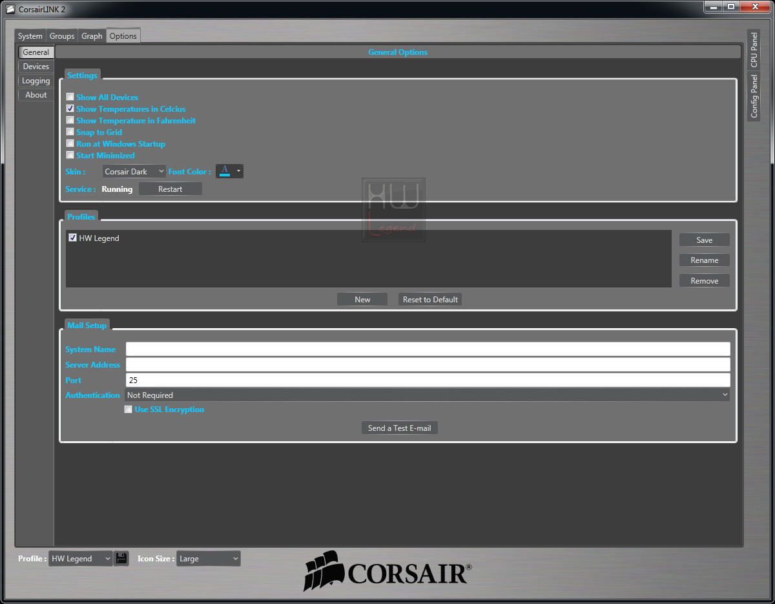Viewport: 775px width, 604px height.
Task: Switch to the System tab
Action: (x=30, y=36)
